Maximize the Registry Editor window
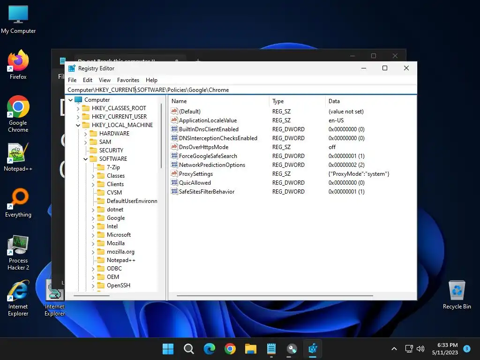The width and height of the screenshot is (480, 360). coord(385,68)
